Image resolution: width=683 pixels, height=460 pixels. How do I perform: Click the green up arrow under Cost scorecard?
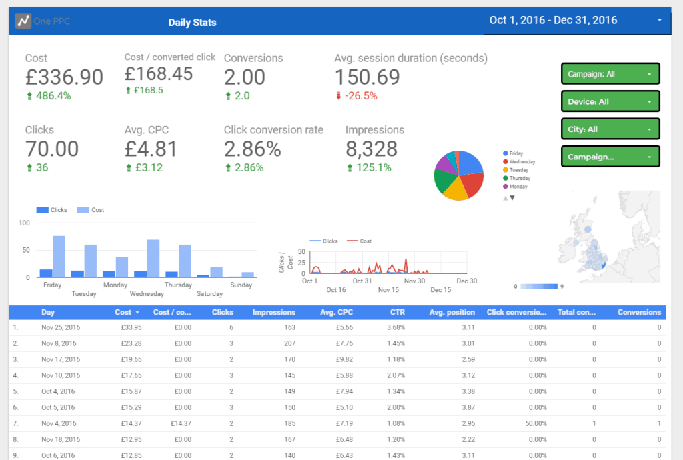pos(29,96)
